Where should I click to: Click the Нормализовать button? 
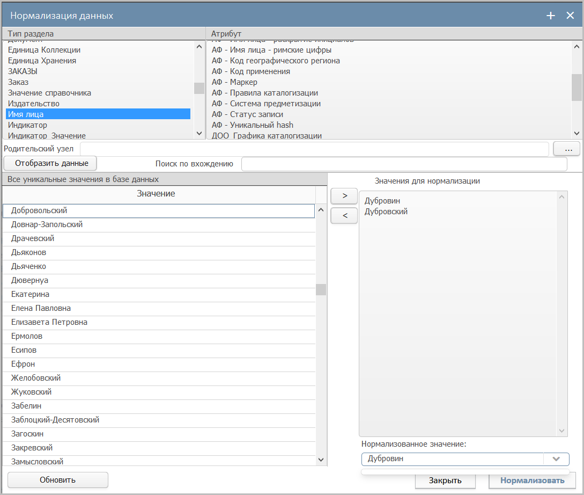pyautogui.click(x=532, y=481)
